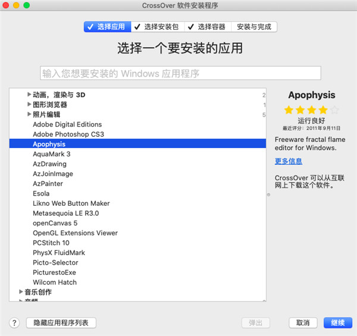This screenshot has width=357, height=336.
Task: Click the green zoom window button
Action: 27,5
